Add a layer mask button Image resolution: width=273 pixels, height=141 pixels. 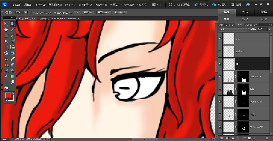pos(227,138)
